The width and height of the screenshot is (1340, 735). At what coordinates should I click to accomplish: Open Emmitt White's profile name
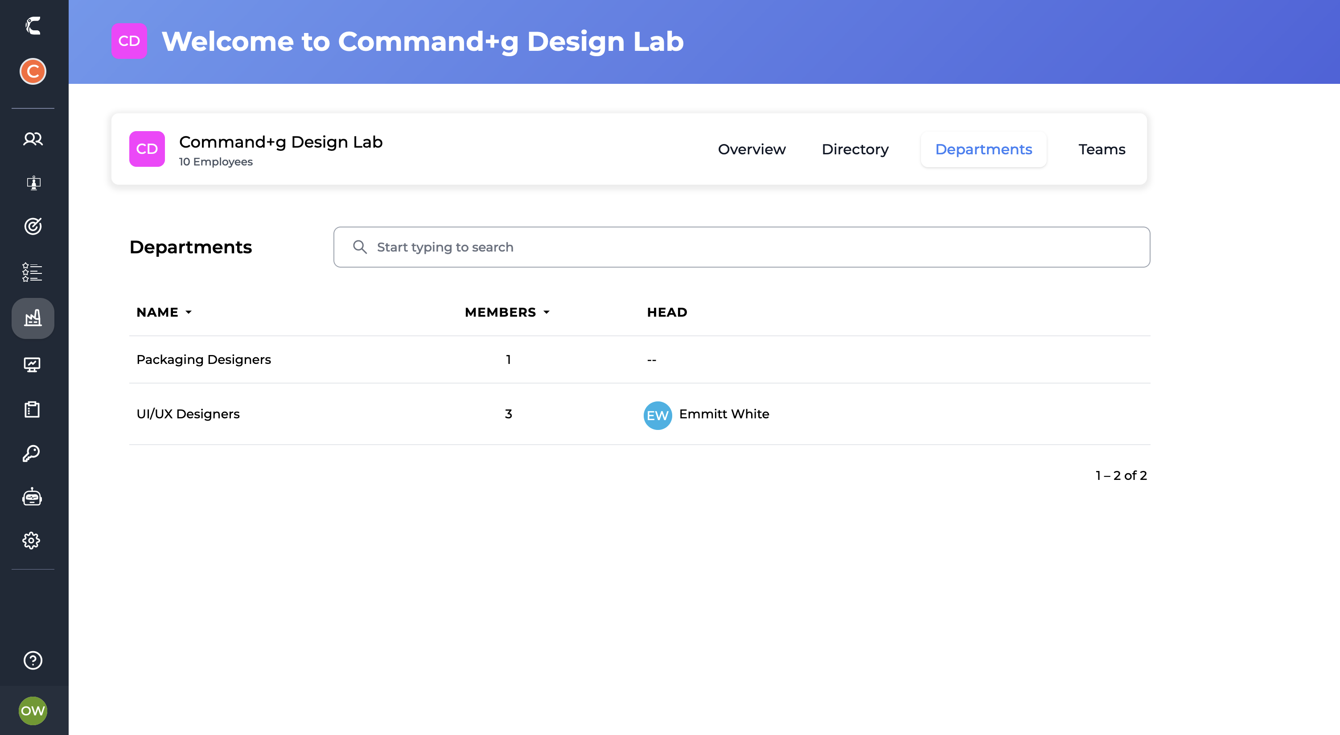[x=724, y=414]
